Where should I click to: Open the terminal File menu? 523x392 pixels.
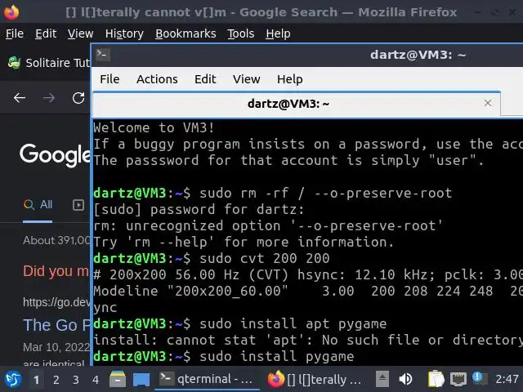coord(110,79)
